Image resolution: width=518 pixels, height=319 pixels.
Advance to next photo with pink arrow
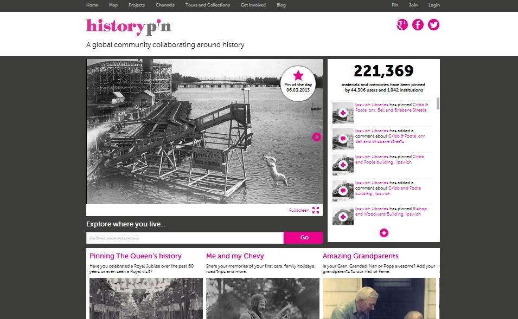316,137
